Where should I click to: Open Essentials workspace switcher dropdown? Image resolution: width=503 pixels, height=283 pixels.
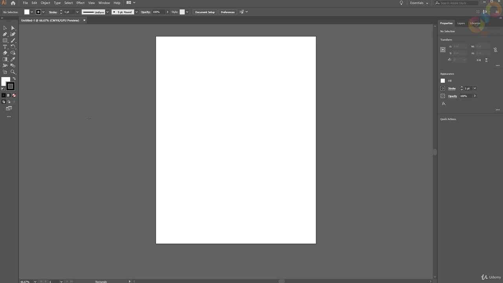click(419, 3)
